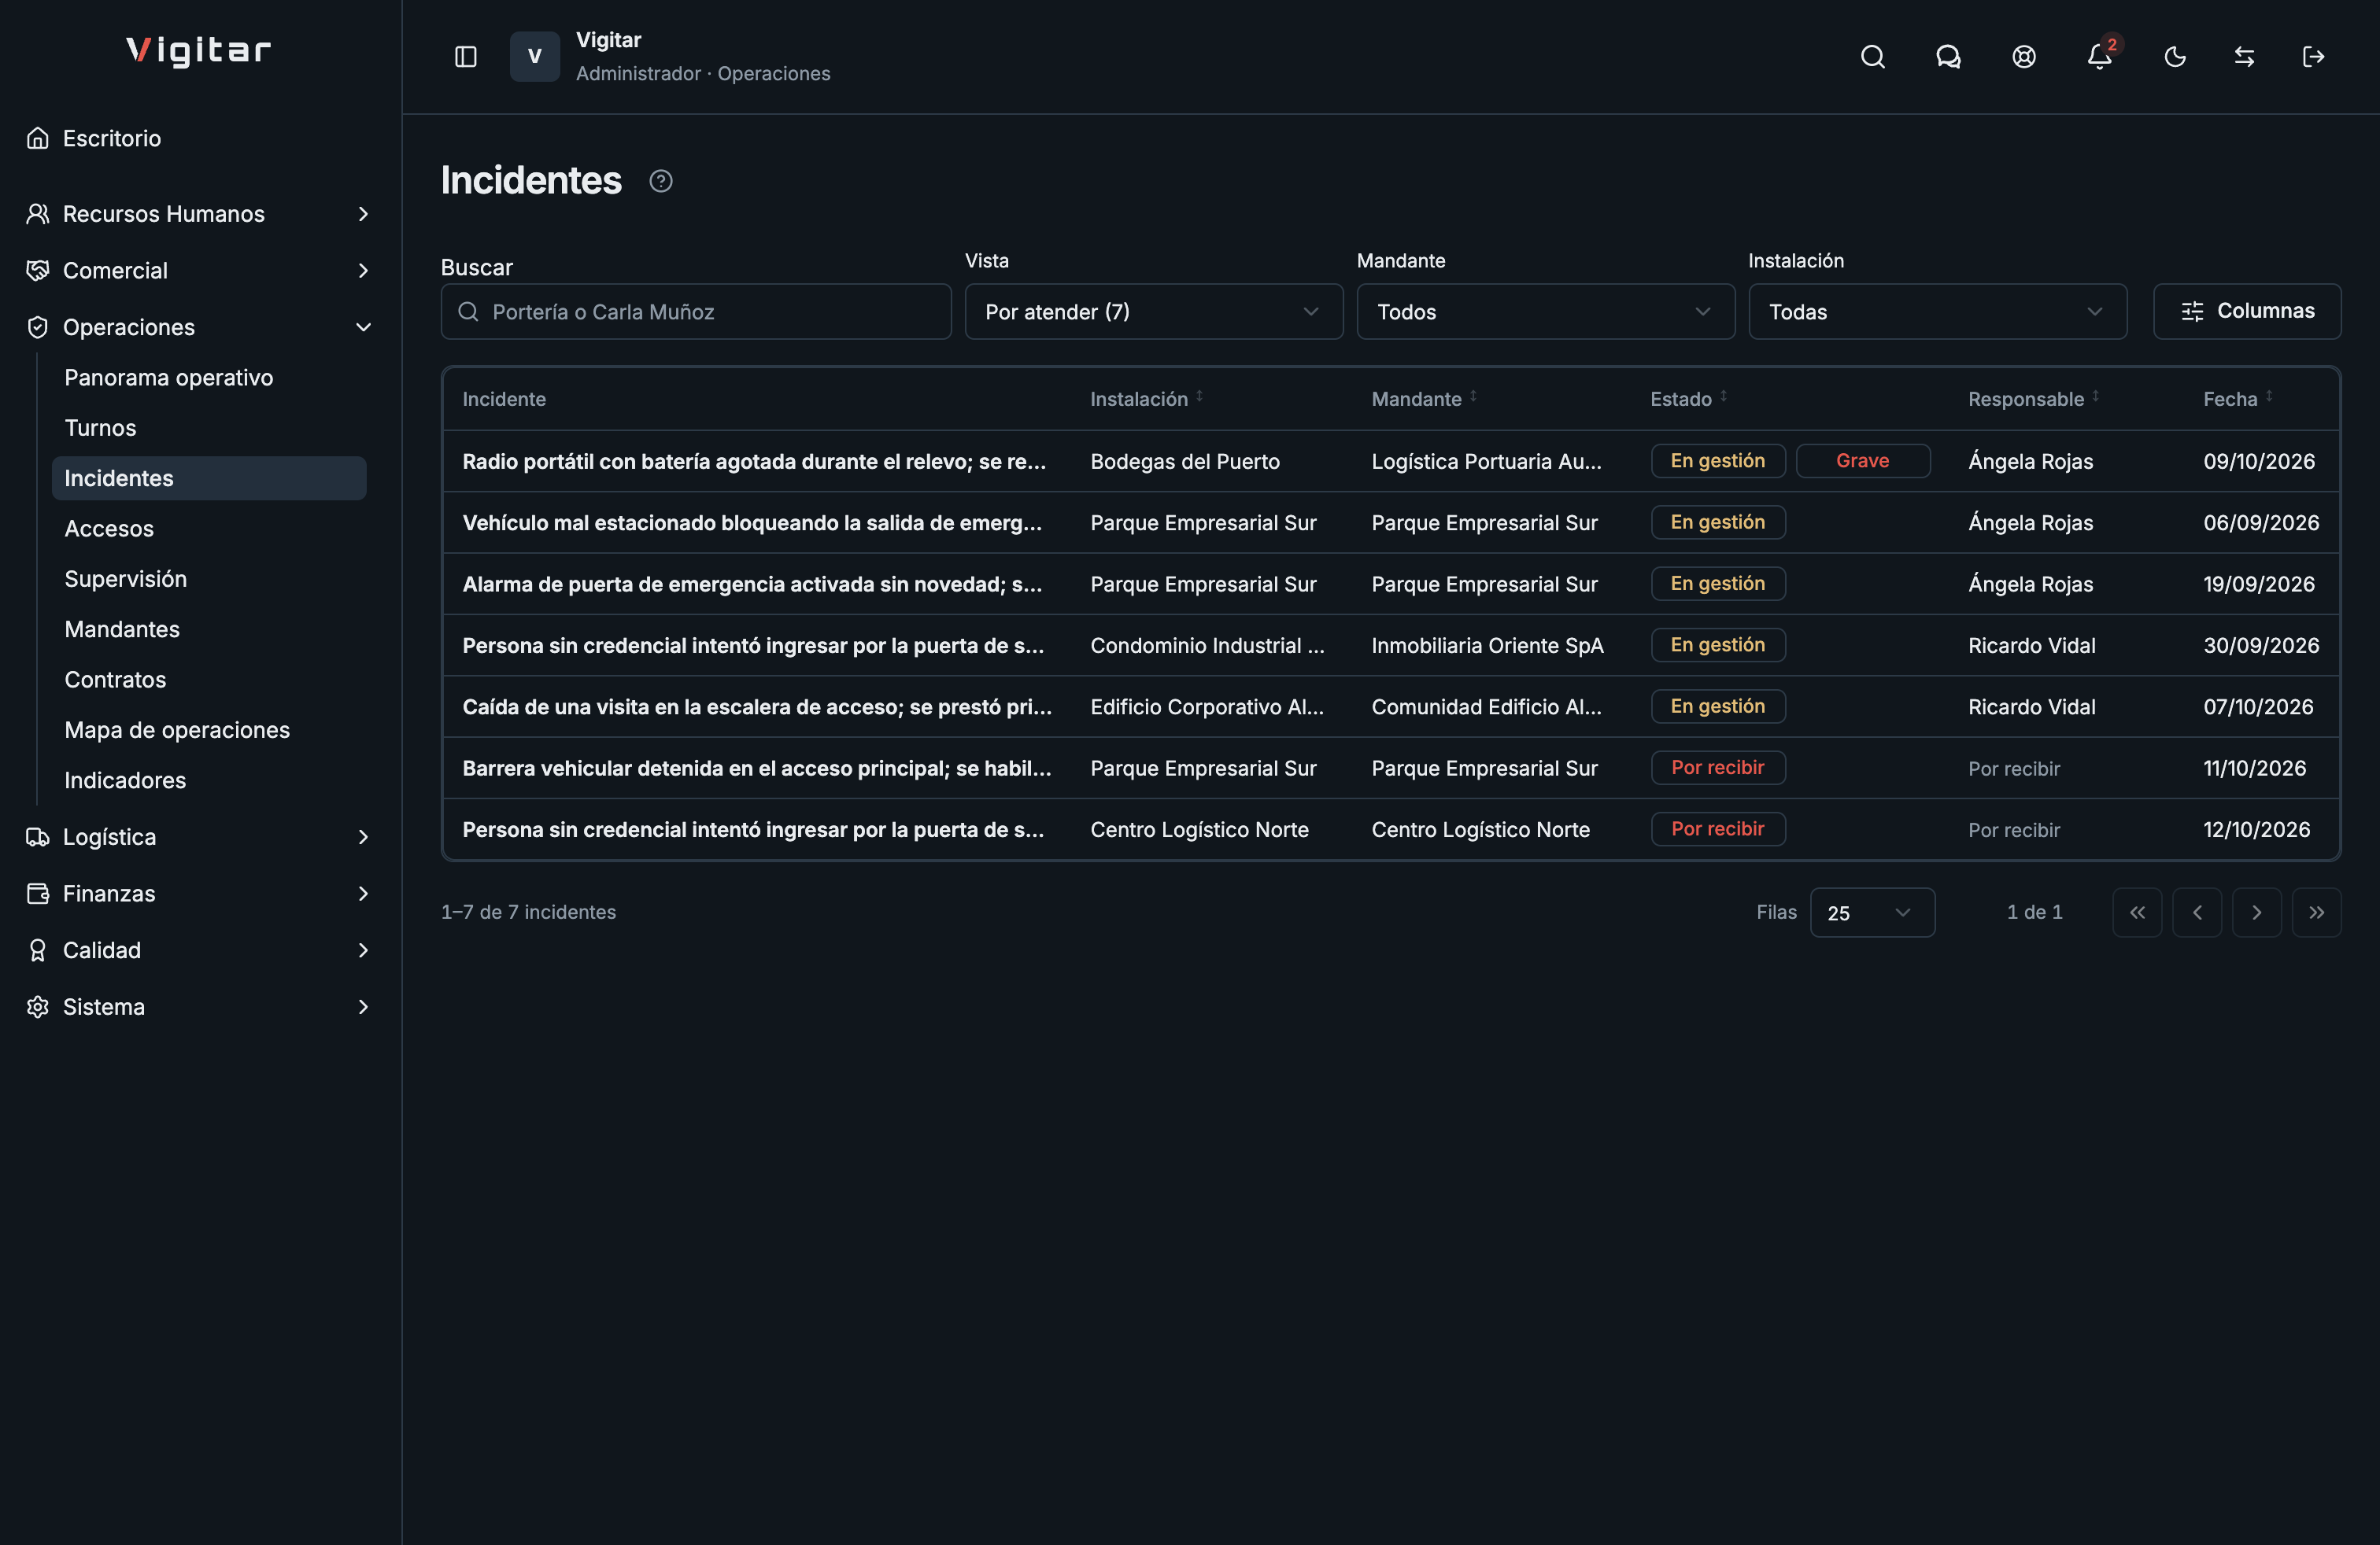Open the search icon in header

pos(1872,57)
